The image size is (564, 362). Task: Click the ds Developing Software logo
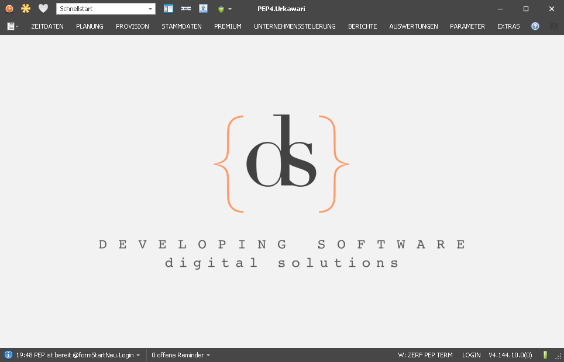coord(281,163)
